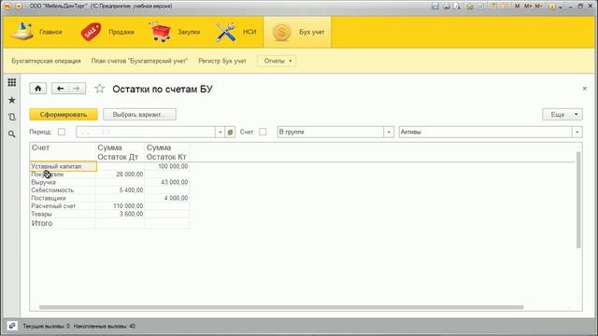Close the Остатки по счетам БУ tab

[x=585, y=89]
